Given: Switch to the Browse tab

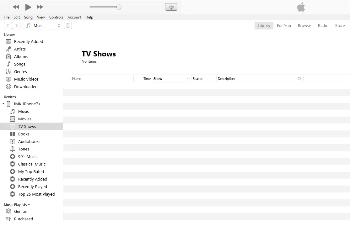Looking at the screenshot, I should (x=304, y=26).
